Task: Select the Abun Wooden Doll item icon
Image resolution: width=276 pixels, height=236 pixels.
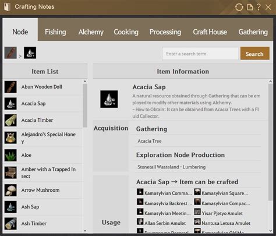Action: (x=10, y=87)
